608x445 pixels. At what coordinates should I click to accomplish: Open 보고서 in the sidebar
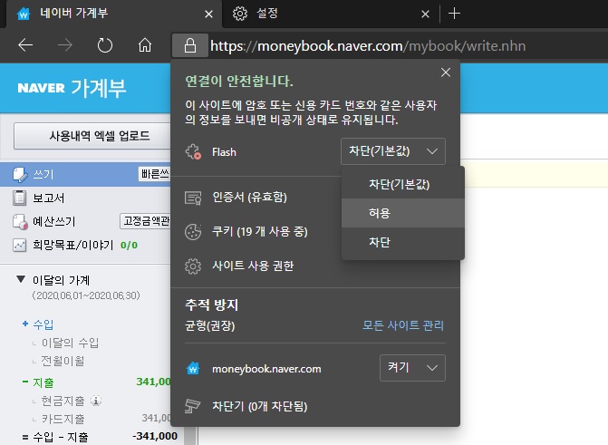tap(48, 198)
